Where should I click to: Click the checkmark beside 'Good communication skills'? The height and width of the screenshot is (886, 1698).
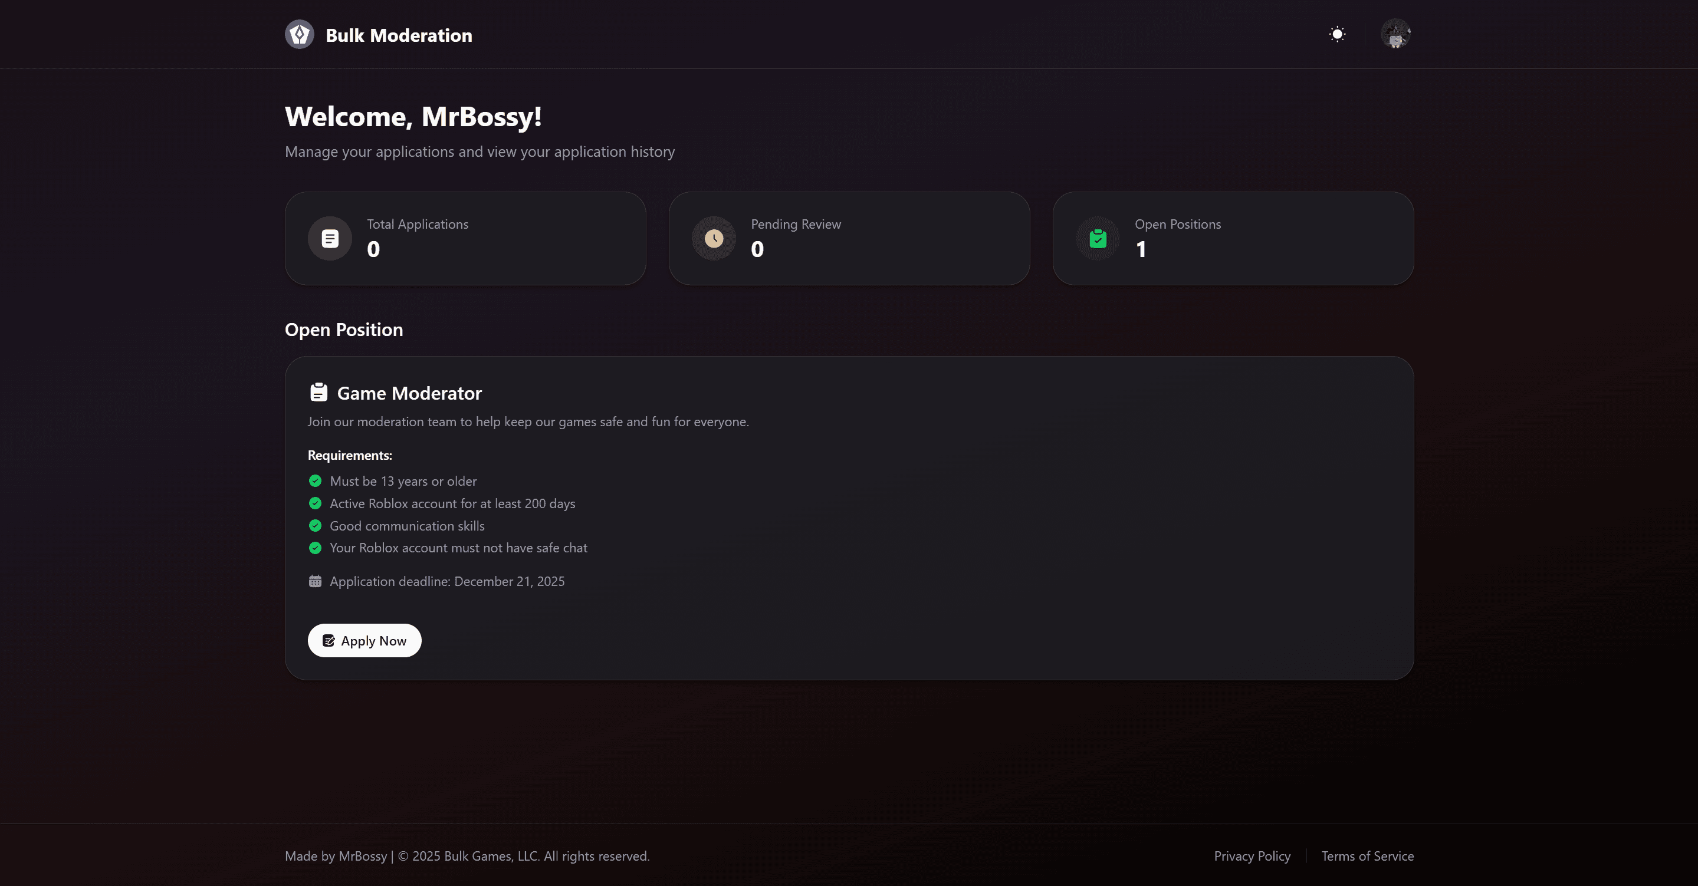(314, 526)
